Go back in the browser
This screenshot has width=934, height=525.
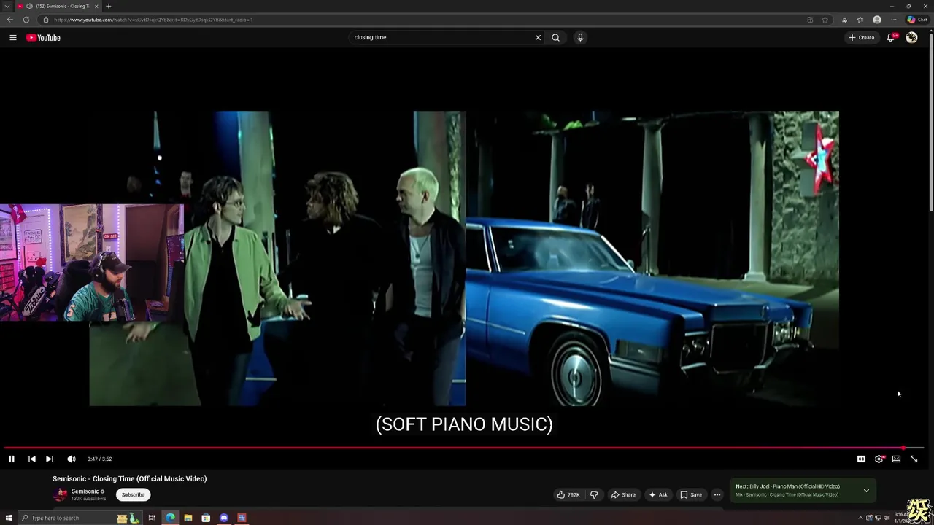click(10, 20)
